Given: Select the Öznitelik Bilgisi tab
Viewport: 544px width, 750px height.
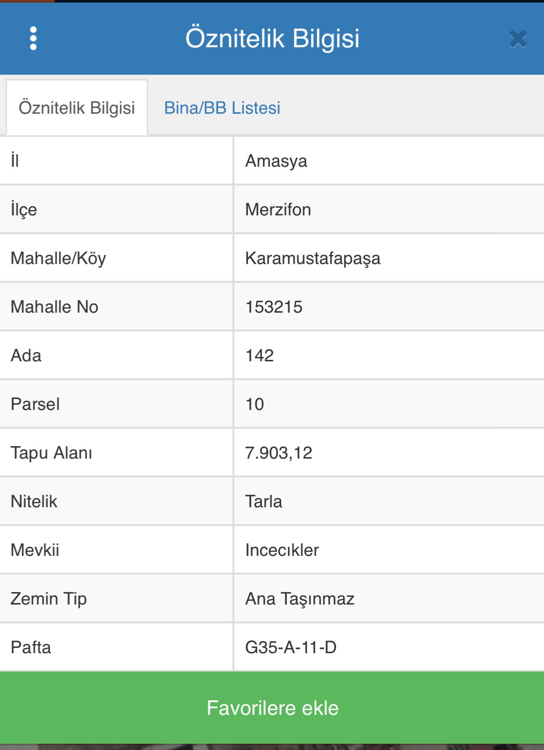Looking at the screenshot, I should (x=77, y=108).
